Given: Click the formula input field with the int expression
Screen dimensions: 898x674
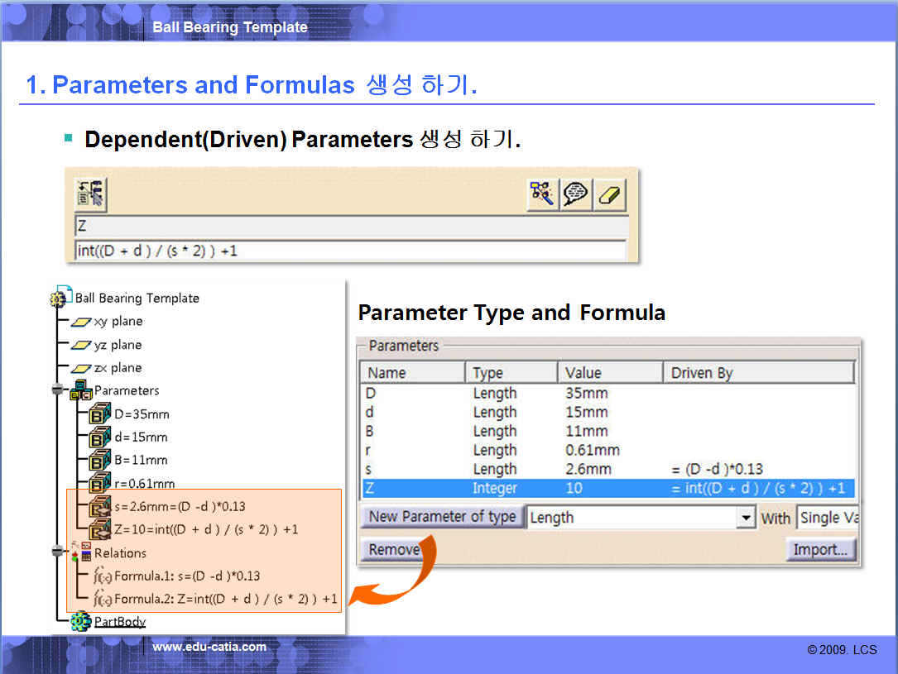Looking at the screenshot, I should click(x=349, y=251).
